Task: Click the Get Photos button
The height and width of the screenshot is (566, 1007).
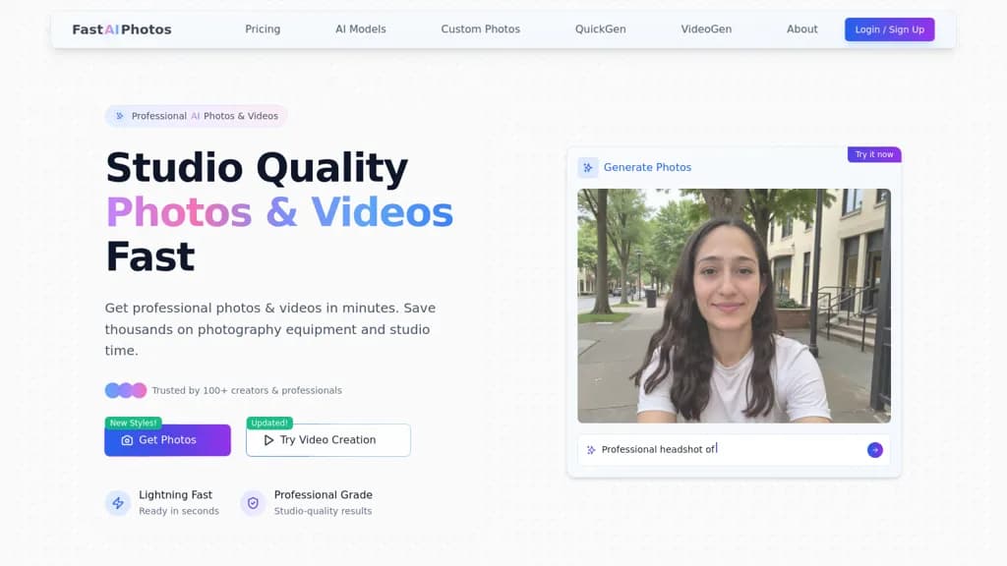Action: click(167, 440)
